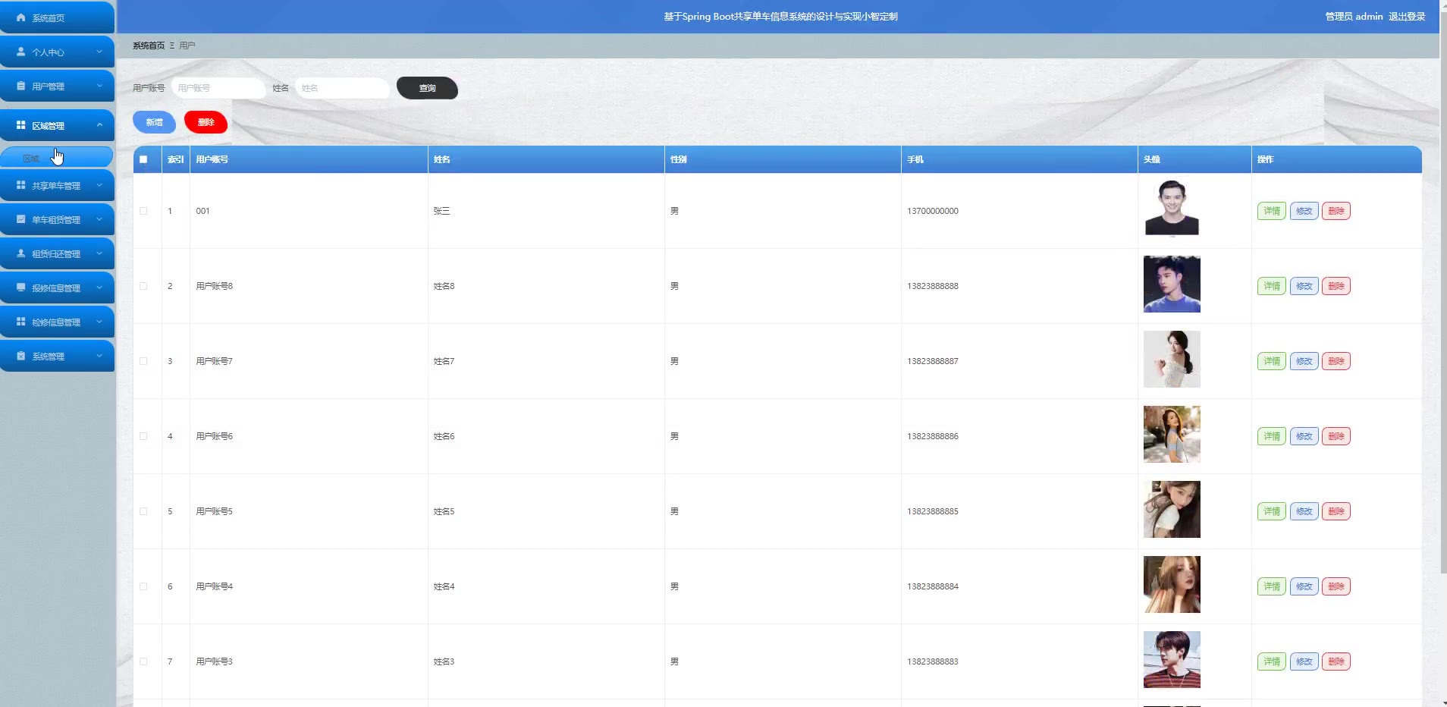The width and height of the screenshot is (1447, 707).
Task: Expand the 用户管理 menu chevron
Action: tap(99, 86)
